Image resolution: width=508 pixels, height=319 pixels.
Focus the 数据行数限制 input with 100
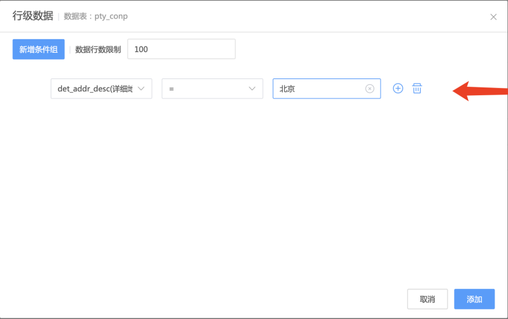click(x=181, y=49)
